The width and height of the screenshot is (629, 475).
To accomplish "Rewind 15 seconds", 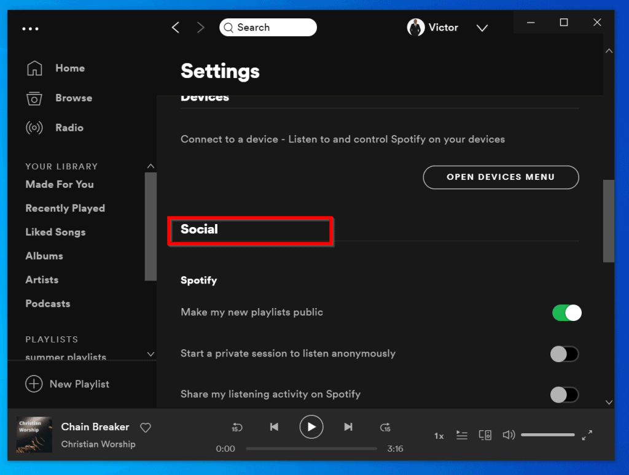I will pyautogui.click(x=236, y=427).
